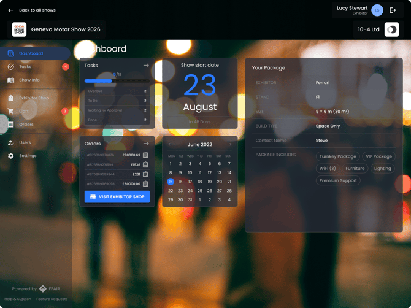411x308 pixels.
Task: Expand the Orders card with its arrow
Action: pyautogui.click(x=146, y=144)
